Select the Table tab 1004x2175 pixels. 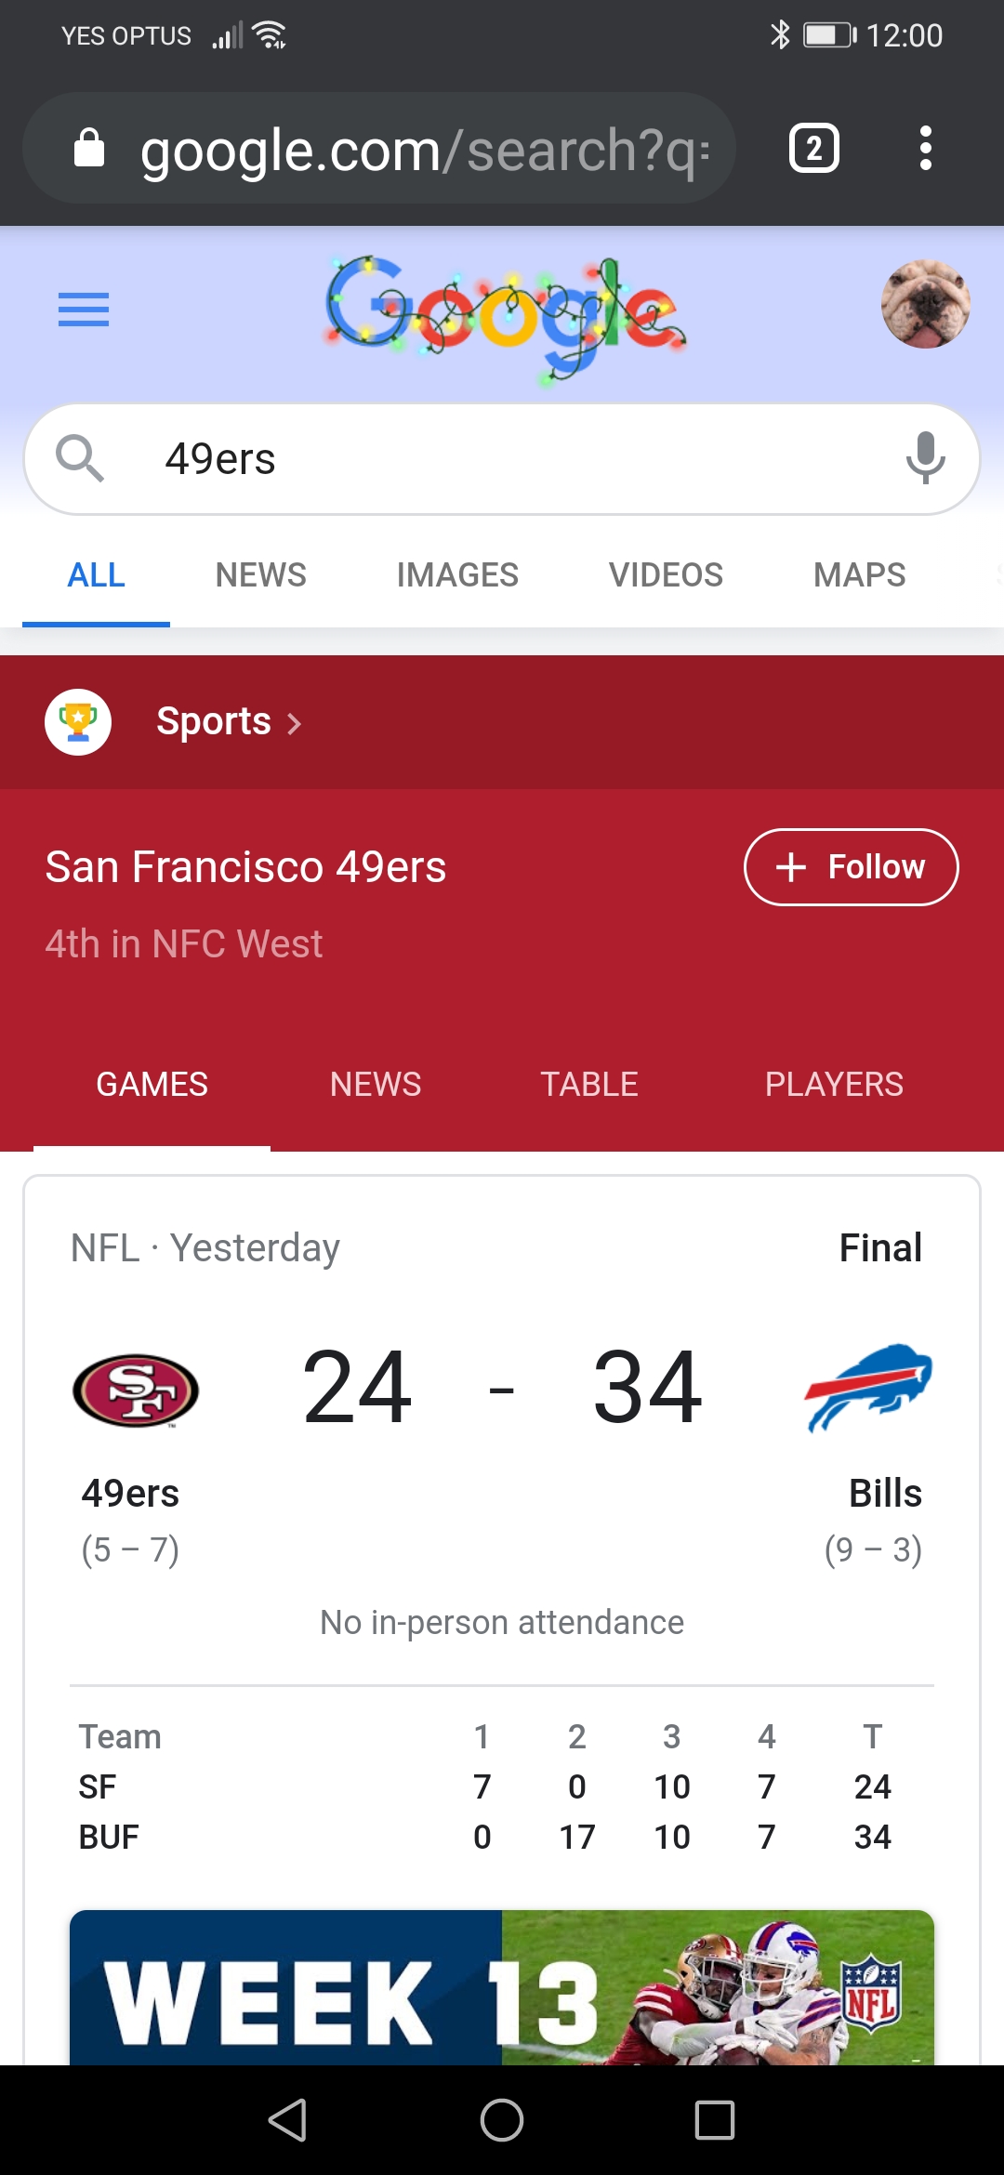tap(589, 1085)
